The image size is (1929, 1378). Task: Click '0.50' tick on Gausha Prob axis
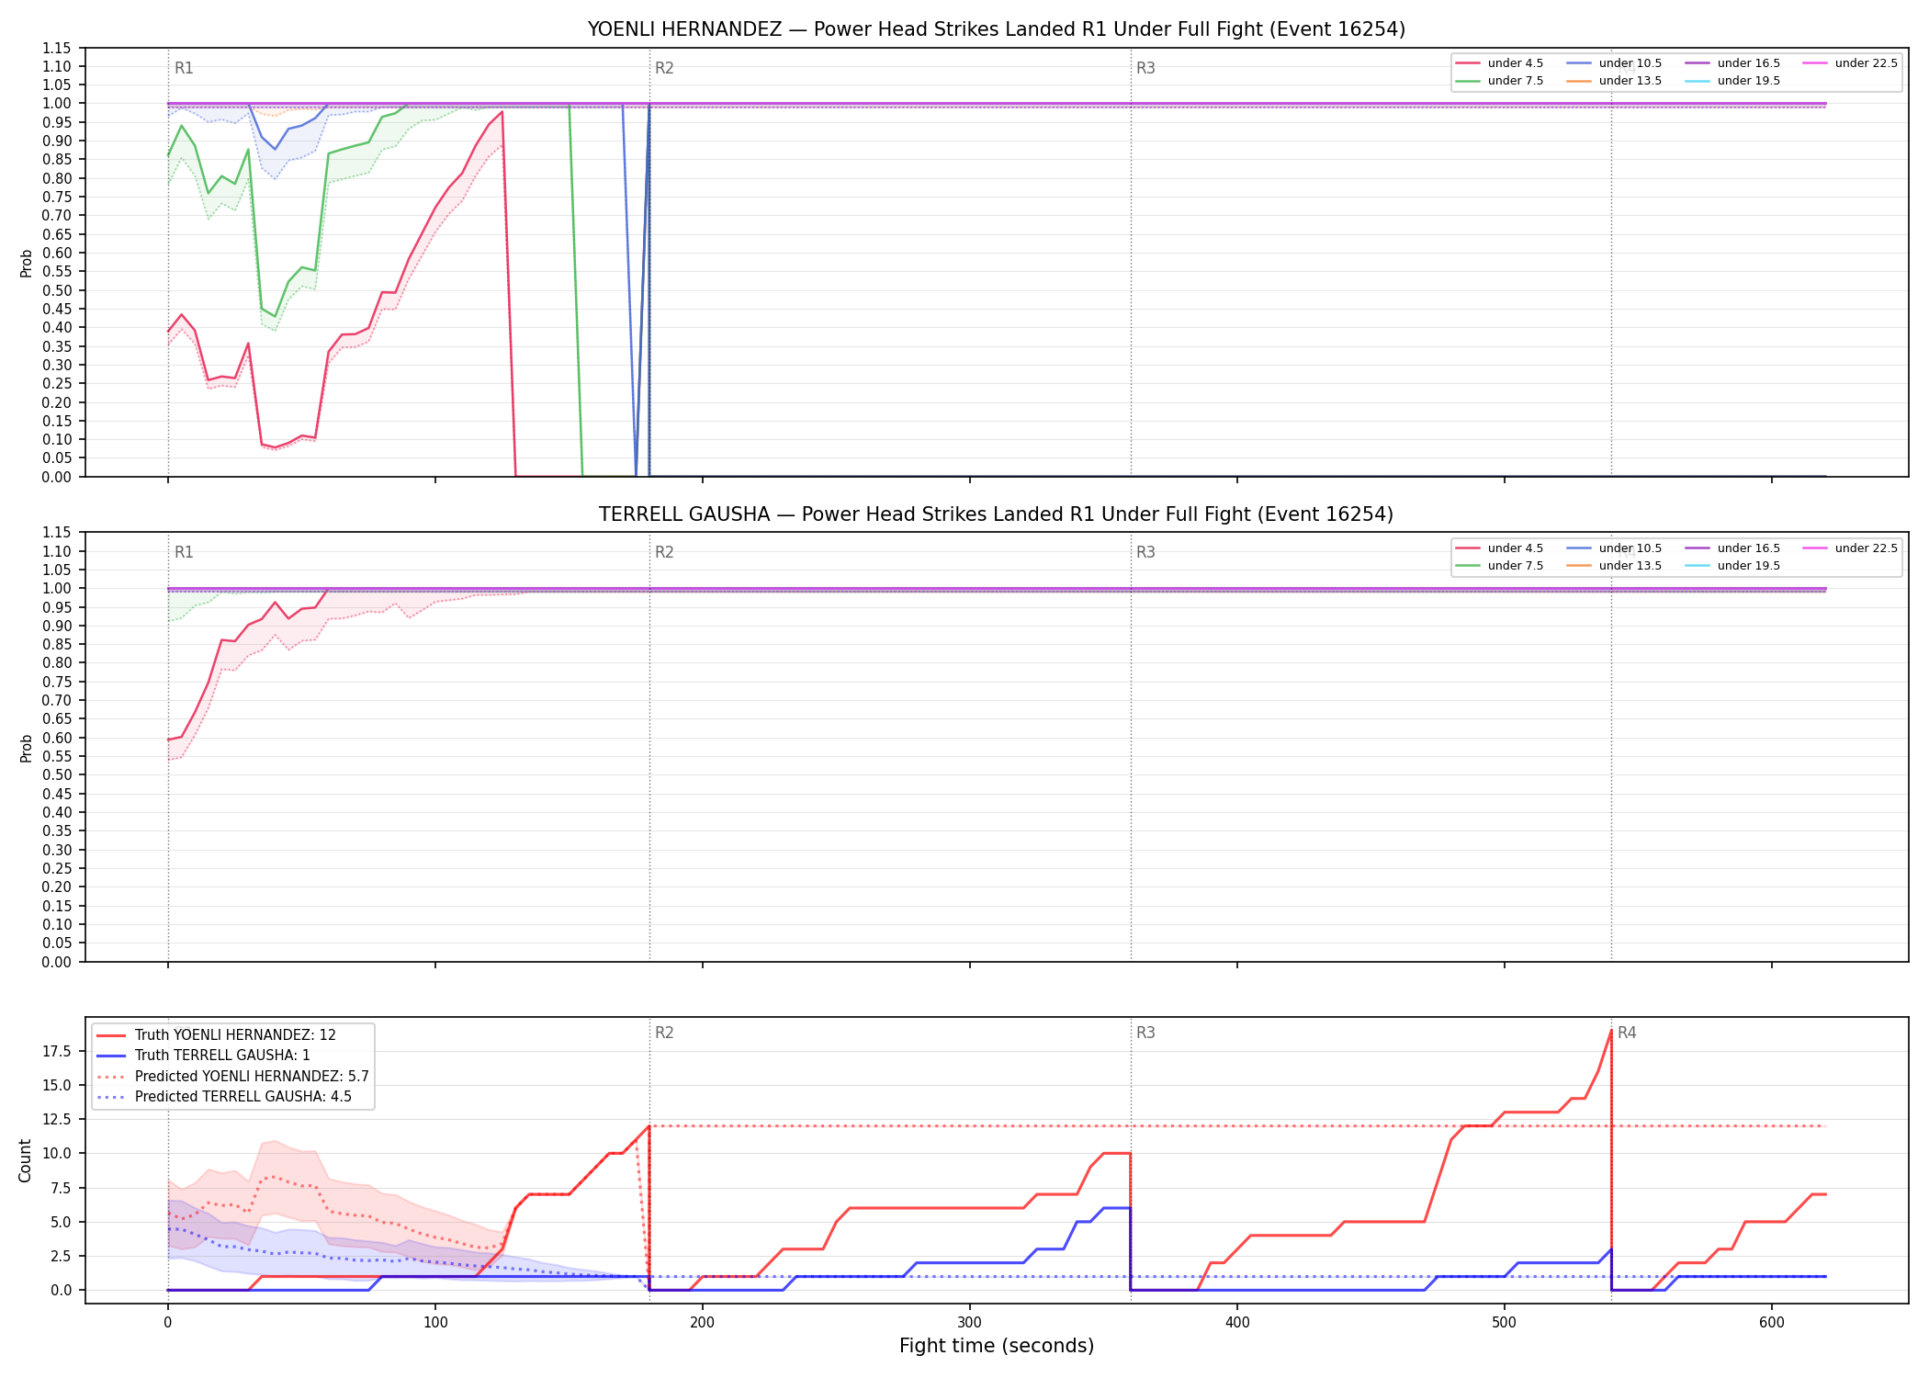pos(57,775)
